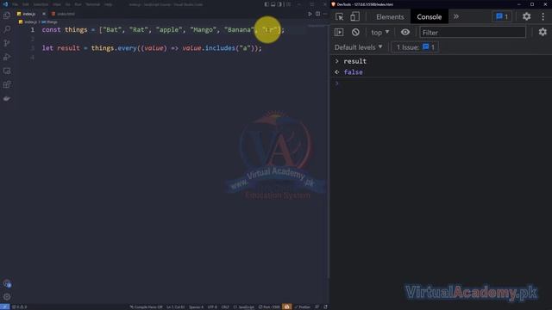Open Customize Layout icon

point(288,4)
